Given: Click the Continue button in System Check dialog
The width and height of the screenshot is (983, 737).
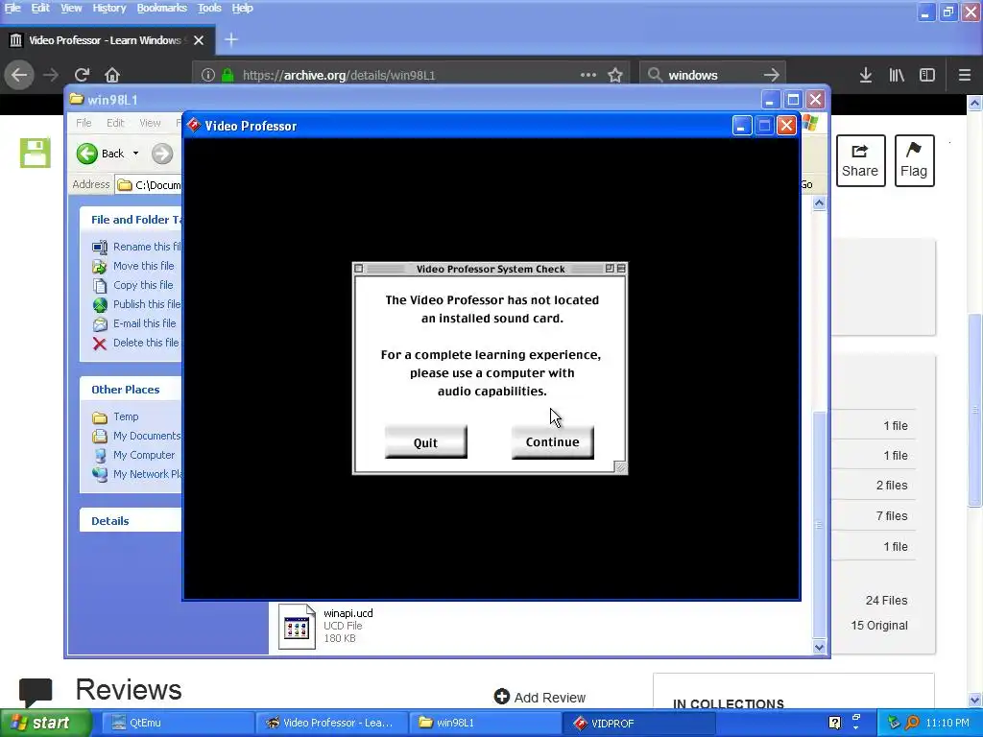Looking at the screenshot, I should (552, 441).
